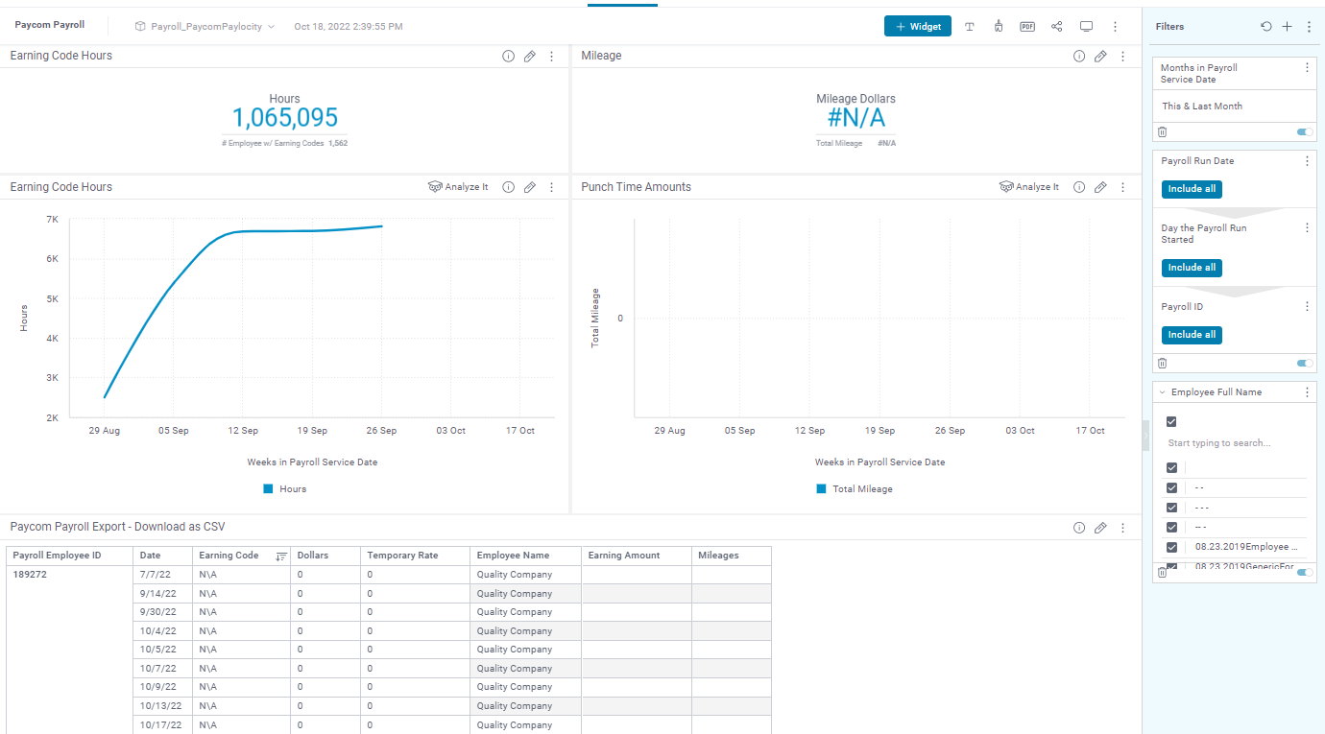Click Analyze It on Earning Code Hours chart
1325x734 pixels.
point(458,187)
